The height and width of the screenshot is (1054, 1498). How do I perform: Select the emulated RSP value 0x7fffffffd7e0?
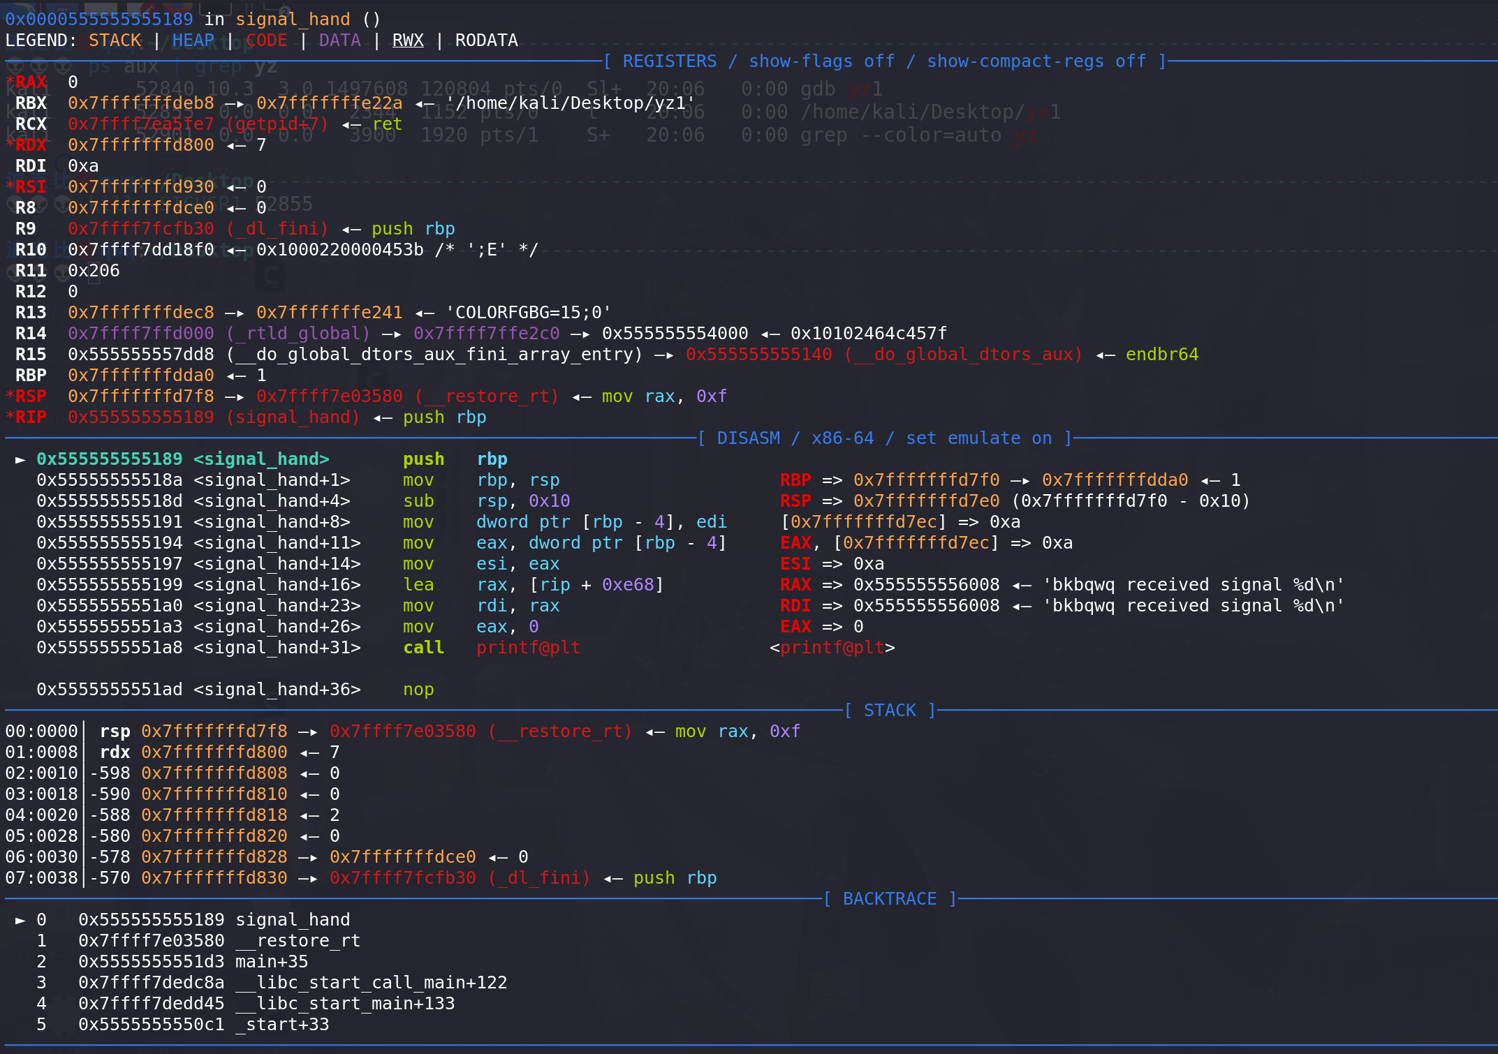(927, 501)
